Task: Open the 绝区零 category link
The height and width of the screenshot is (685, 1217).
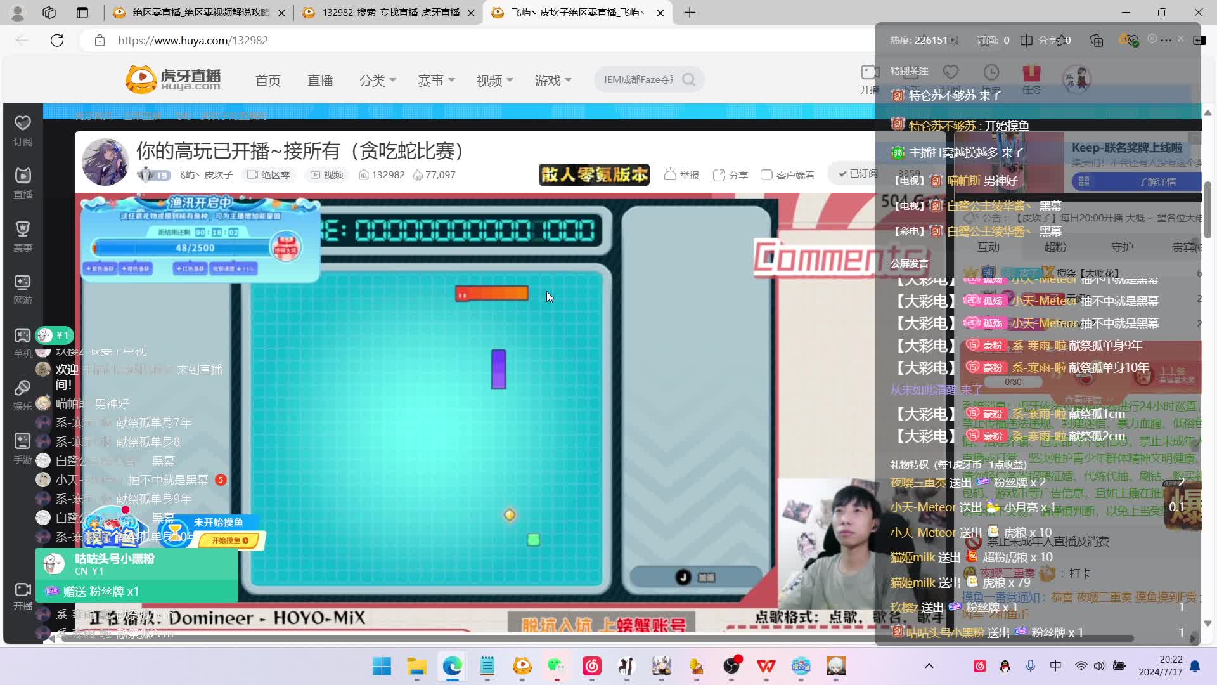Action: pos(269,175)
